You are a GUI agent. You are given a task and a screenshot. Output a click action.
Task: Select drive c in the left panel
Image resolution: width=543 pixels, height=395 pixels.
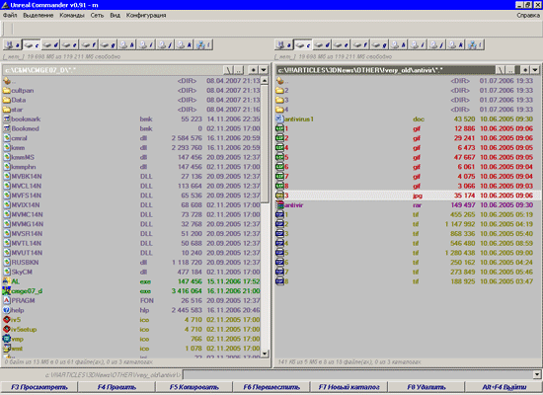click(32, 44)
